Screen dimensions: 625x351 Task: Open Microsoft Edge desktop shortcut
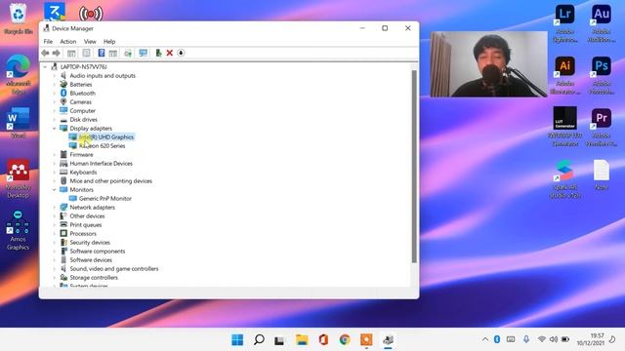(18, 74)
